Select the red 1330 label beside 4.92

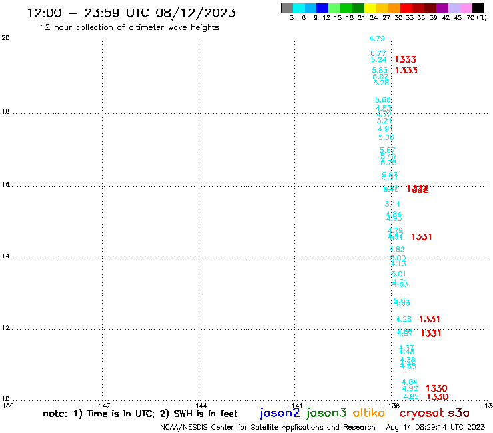click(x=436, y=388)
